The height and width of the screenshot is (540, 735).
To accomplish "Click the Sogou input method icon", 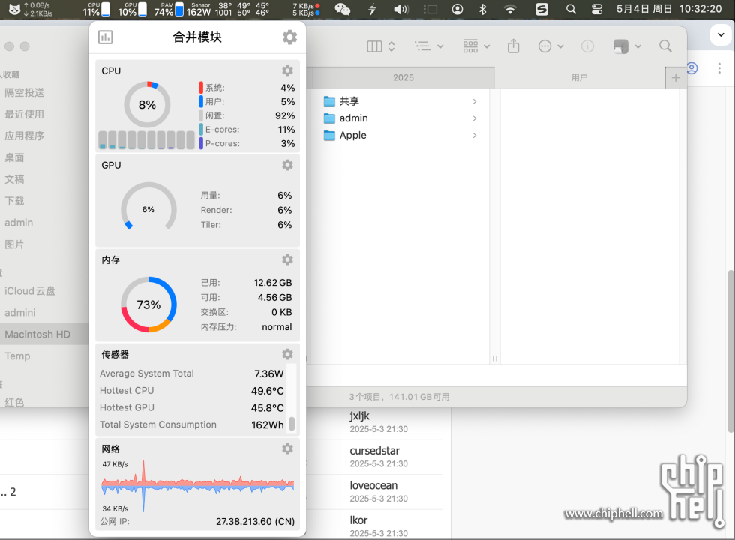I will click(541, 9).
